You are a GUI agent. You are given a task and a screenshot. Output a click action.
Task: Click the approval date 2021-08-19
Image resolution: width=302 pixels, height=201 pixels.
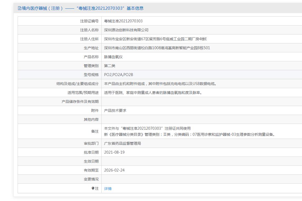pyautogui.click(x=114, y=152)
